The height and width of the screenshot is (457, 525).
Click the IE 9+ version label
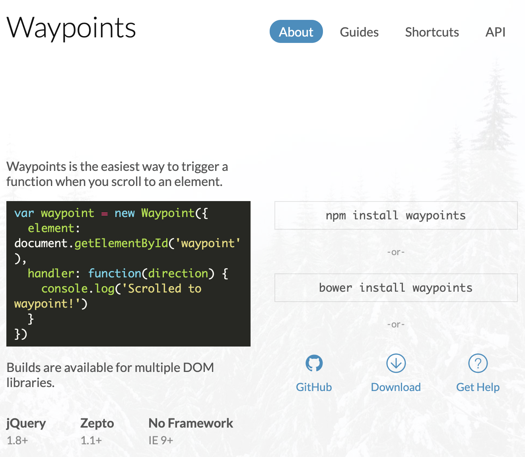pyautogui.click(x=161, y=440)
